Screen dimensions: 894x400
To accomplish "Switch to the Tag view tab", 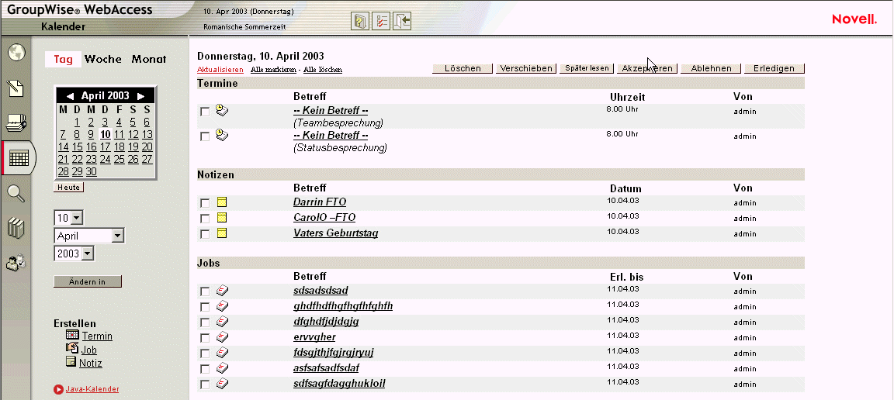I will (x=64, y=59).
